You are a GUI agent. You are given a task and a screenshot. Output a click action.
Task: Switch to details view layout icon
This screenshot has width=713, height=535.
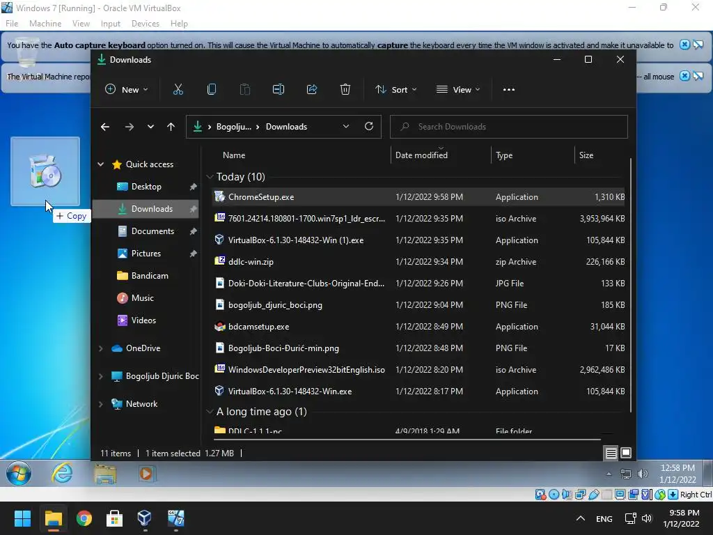click(611, 453)
